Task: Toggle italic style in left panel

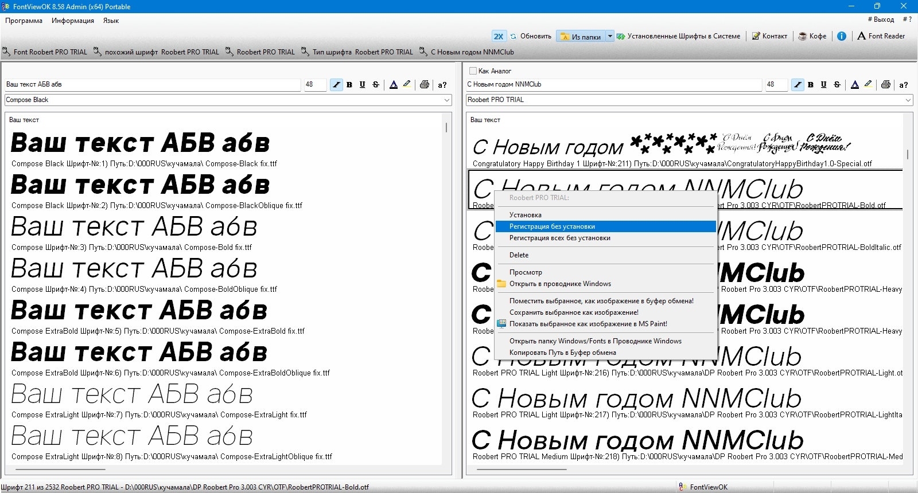Action: [336, 85]
